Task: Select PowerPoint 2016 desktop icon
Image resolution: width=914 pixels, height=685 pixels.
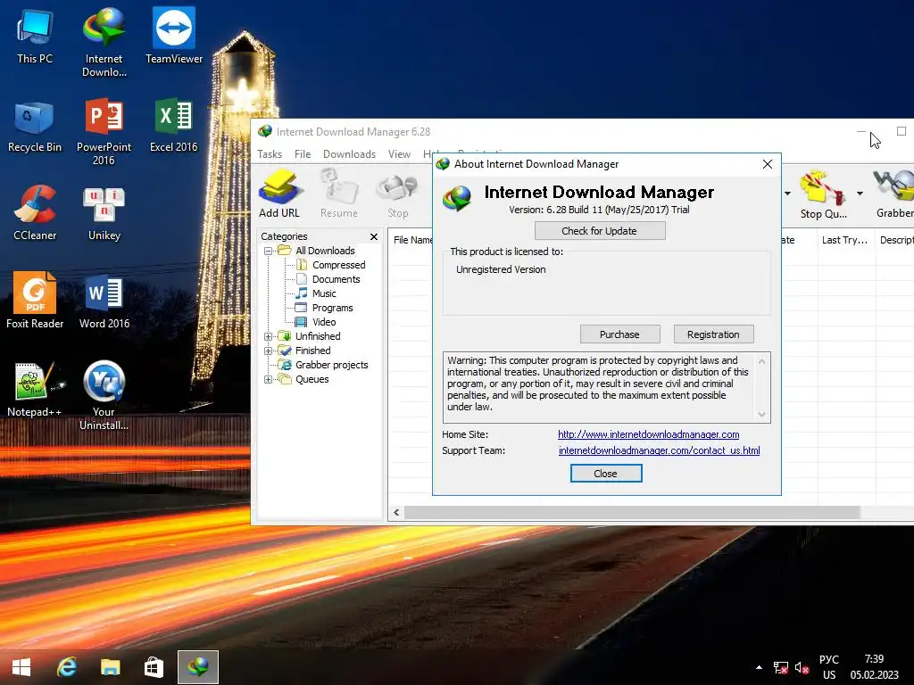Action: [x=104, y=132]
